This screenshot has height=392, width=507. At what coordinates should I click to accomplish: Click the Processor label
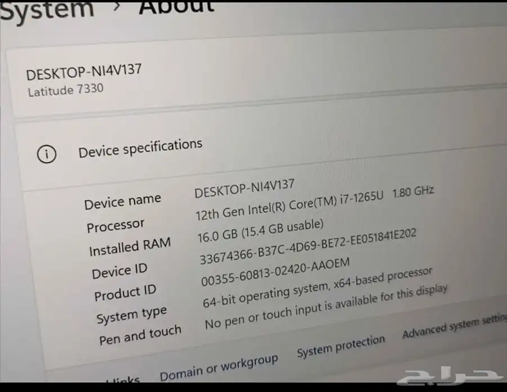pos(115,226)
